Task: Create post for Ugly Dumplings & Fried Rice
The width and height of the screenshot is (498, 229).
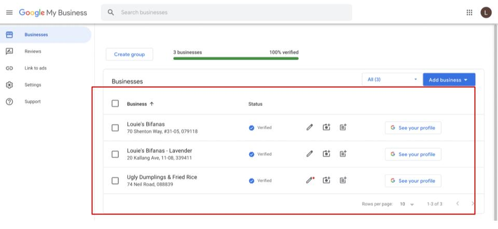Action: (343, 180)
